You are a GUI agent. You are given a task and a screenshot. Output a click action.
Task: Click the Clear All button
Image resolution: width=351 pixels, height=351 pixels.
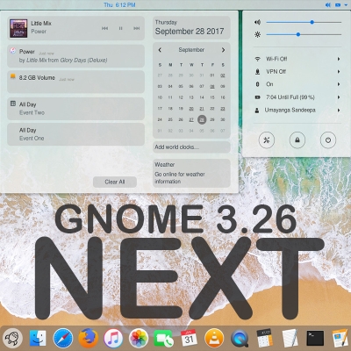click(x=115, y=182)
